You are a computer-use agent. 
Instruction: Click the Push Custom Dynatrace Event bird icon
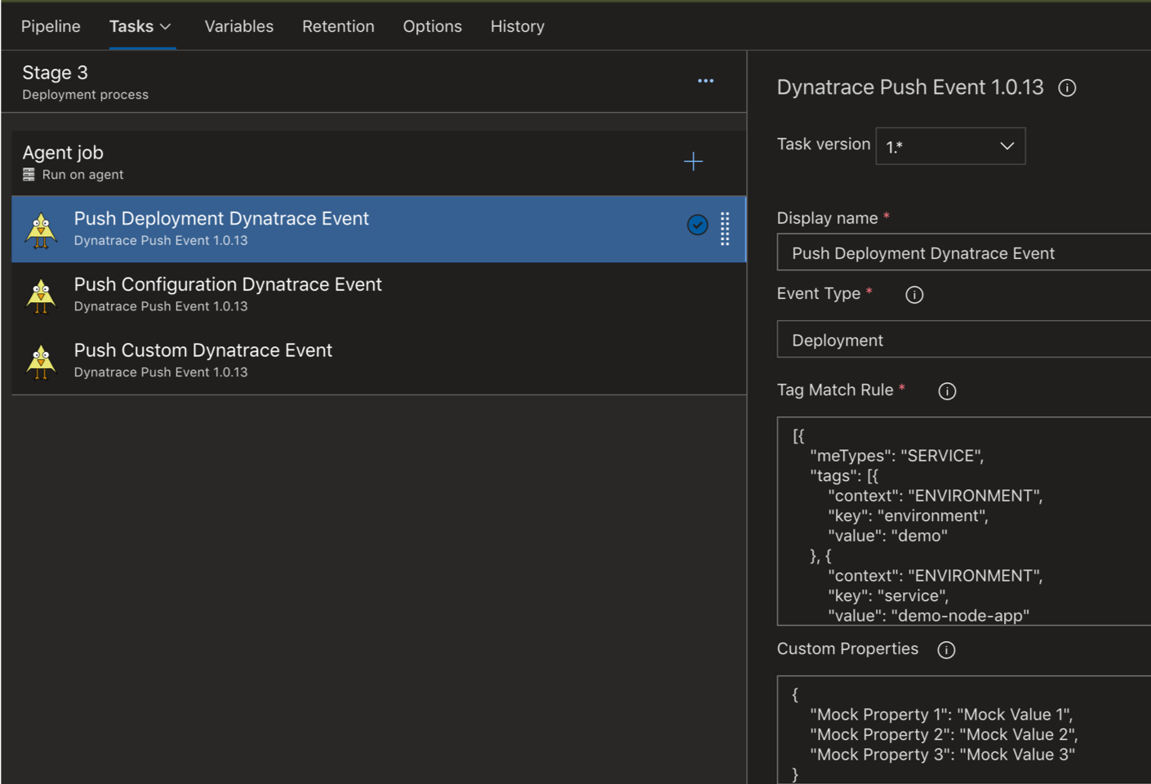tap(41, 361)
